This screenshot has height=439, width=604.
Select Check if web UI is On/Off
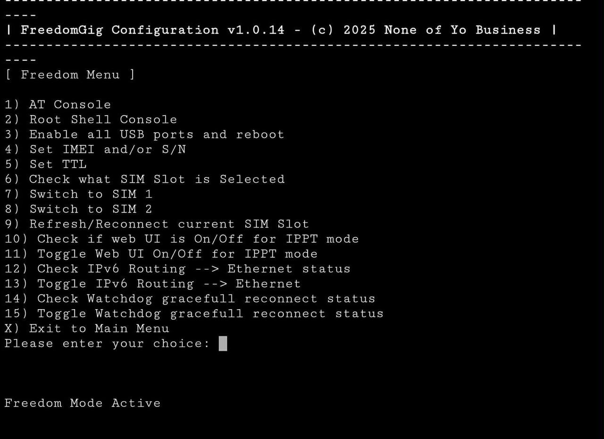tap(182, 239)
